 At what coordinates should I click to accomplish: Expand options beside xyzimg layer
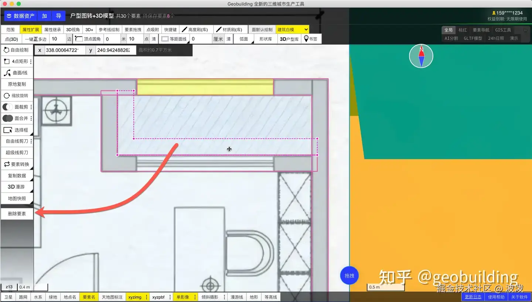147,297
